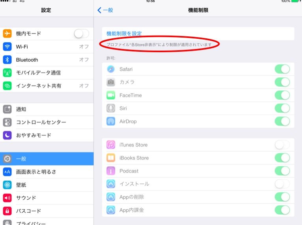The image size is (302, 225).
Task: Tap the インストール App Store icon
Action: click(111, 184)
